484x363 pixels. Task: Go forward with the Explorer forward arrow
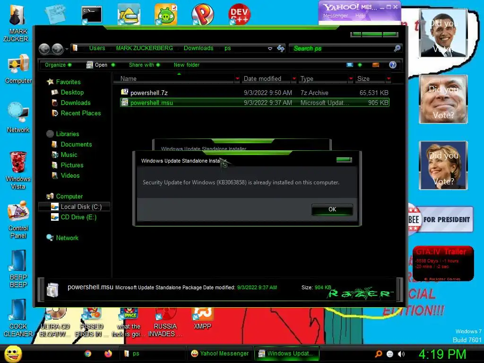point(57,49)
